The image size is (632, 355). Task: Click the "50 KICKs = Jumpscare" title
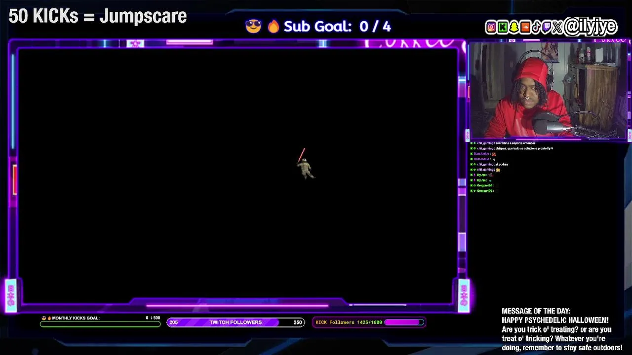98,16
